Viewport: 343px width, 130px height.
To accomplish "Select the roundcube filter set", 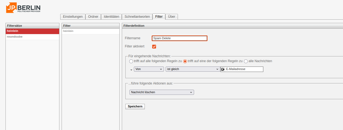I will 15,37.
